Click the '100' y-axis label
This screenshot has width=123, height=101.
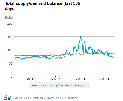click(10, 50)
